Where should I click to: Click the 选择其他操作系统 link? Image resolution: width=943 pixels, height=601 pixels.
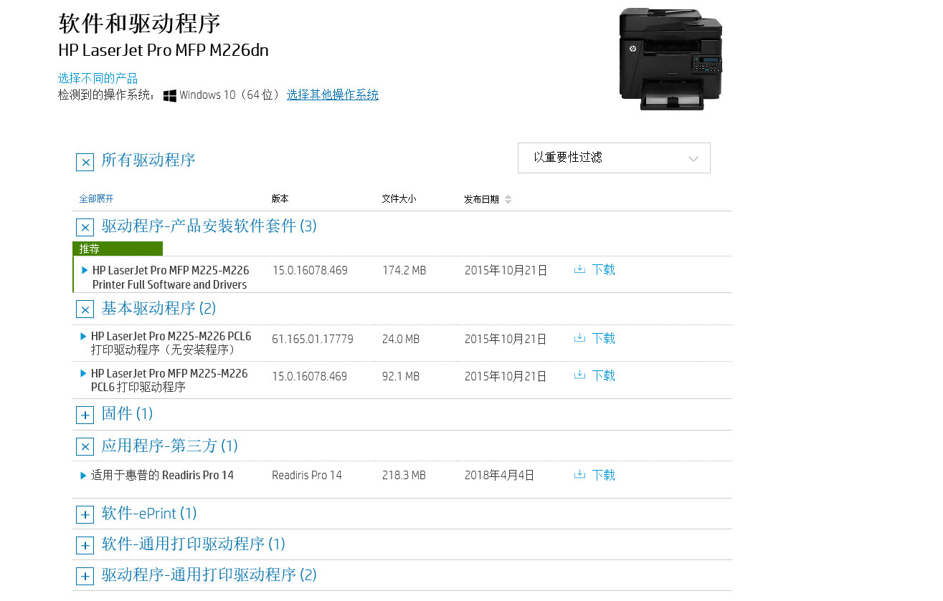point(333,95)
